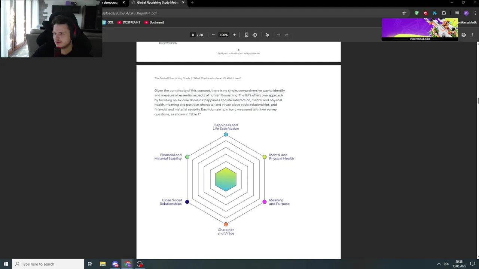Image resolution: width=479 pixels, height=269 pixels.
Task: Click the 'Financial and Material Stability' label
Action: (168, 157)
